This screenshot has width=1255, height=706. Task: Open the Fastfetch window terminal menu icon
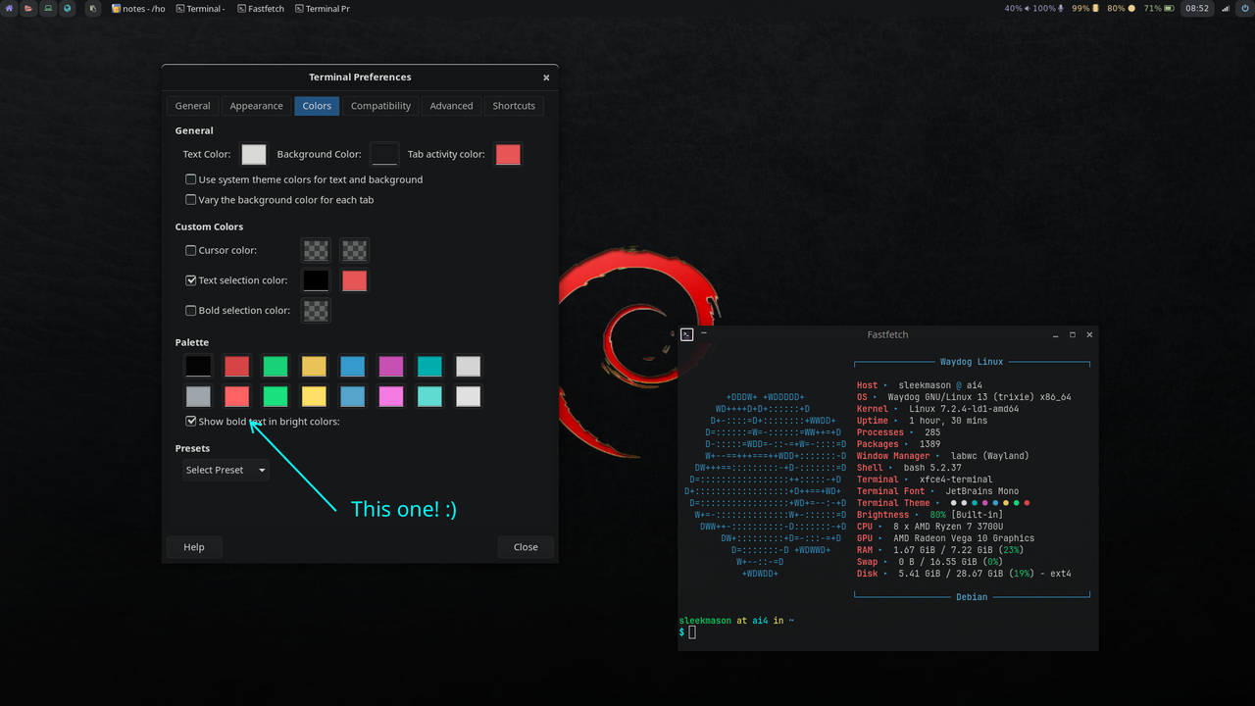686,334
